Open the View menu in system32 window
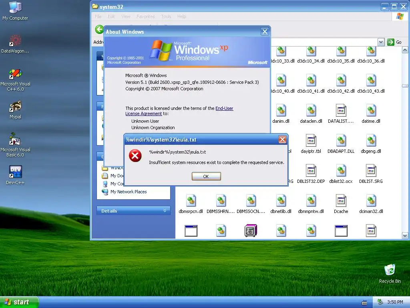The width and height of the screenshot is (410, 308). click(125, 16)
